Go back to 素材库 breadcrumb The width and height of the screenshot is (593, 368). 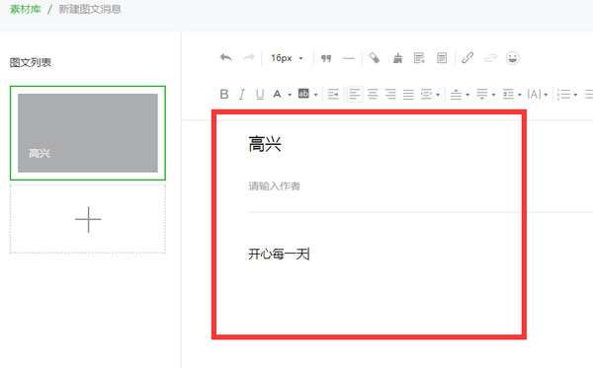[25, 9]
